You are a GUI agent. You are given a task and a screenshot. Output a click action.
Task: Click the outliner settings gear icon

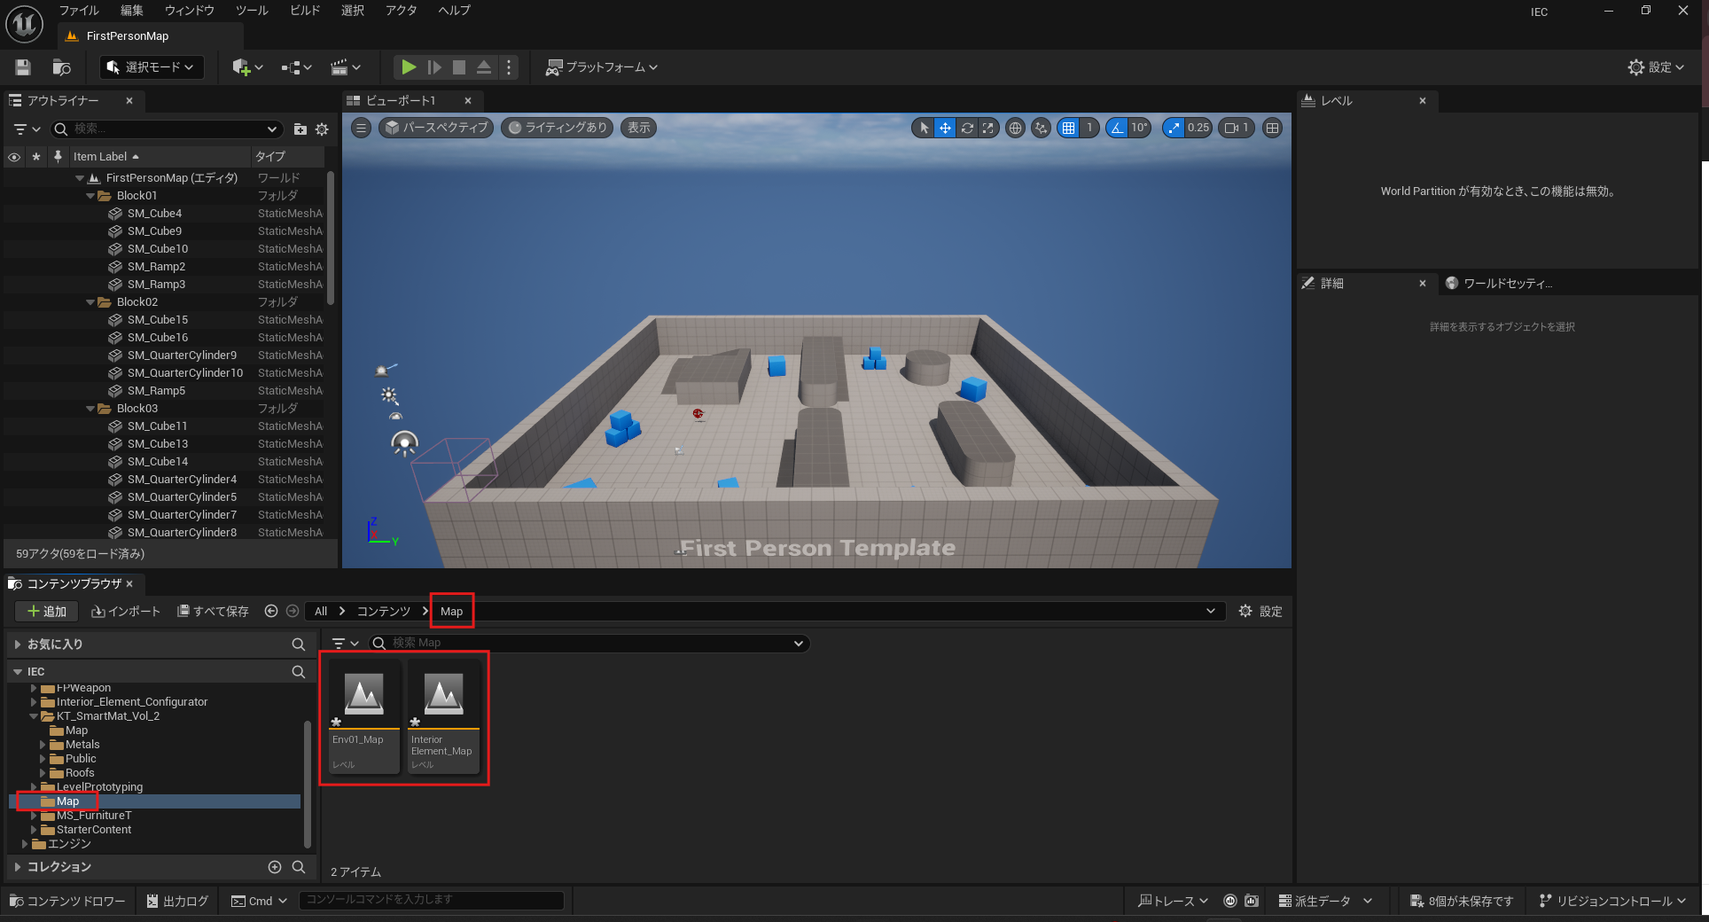coord(322,129)
